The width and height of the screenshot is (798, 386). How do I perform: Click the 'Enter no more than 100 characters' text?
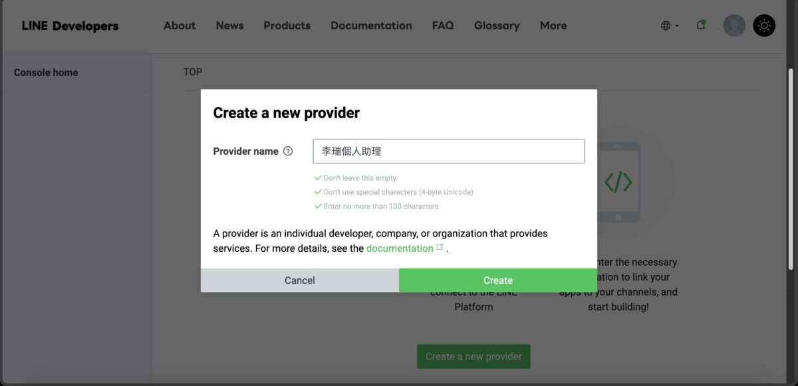pyautogui.click(x=381, y=207)
